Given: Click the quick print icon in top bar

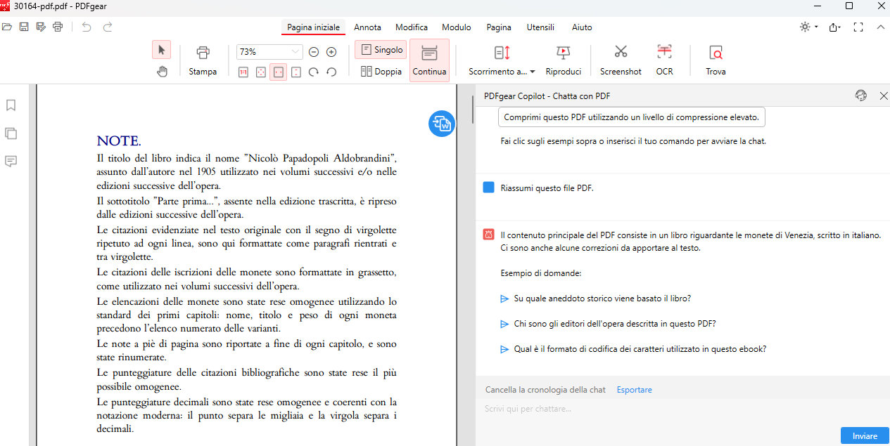Looking at the screenshot, I should pyautogui.click(x=58, y=27).
